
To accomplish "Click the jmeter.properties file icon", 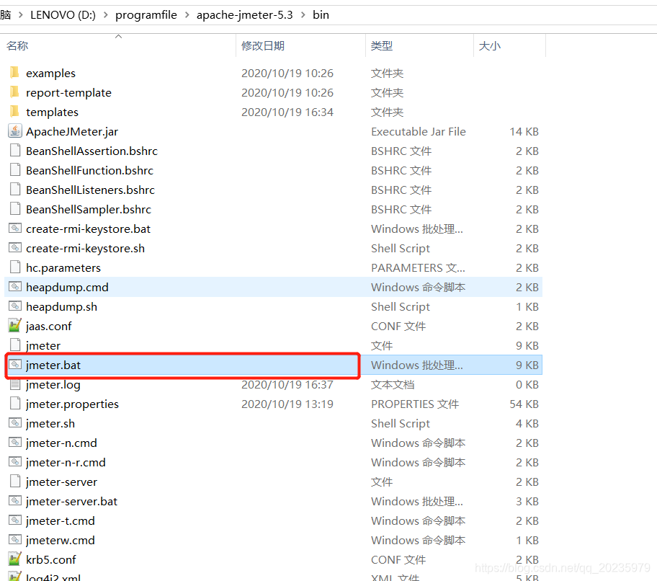I will (x=15, y=403).
